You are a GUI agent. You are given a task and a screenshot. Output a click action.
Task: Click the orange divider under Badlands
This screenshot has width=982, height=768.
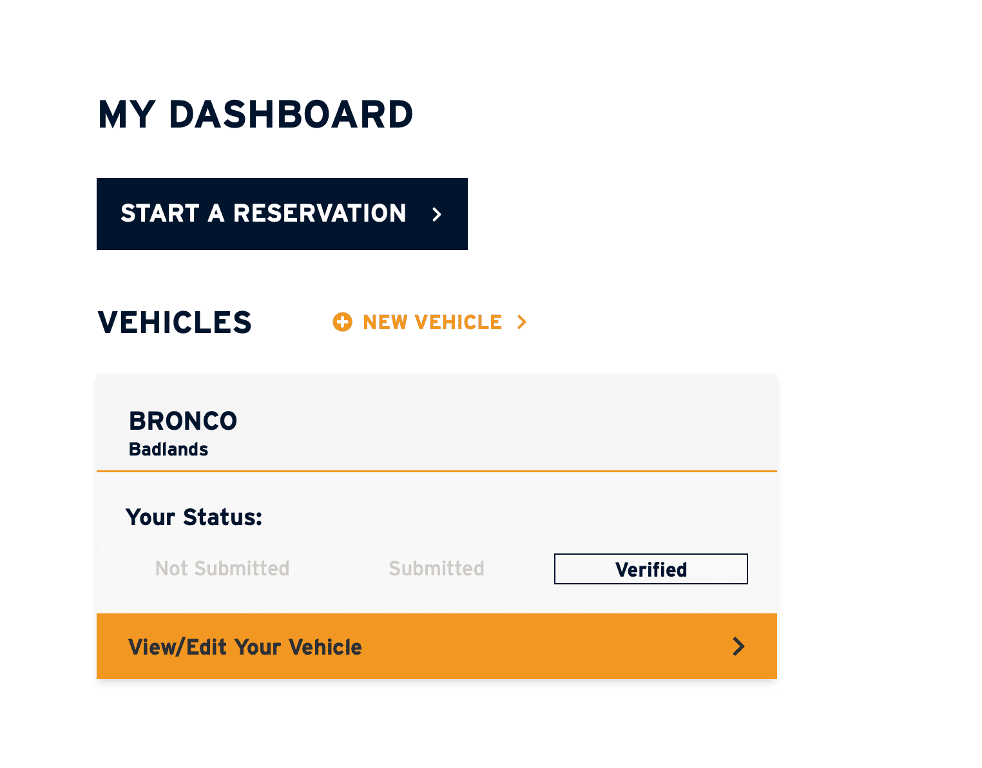437,472
